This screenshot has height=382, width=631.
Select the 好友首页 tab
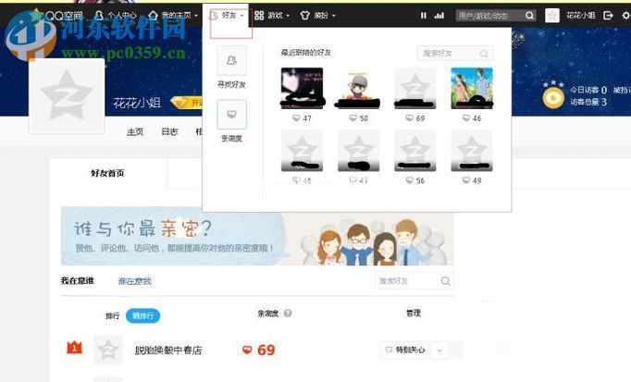point(107,173)
